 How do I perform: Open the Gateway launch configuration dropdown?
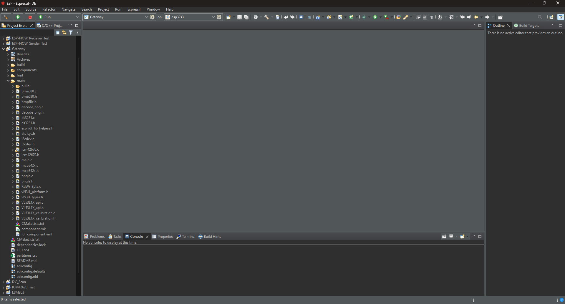point(146,17)
